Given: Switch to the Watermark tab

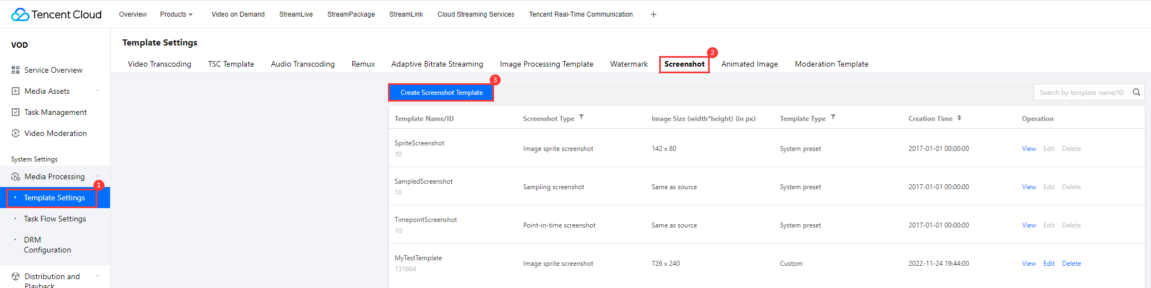Looking at the screenshot, I should 629,64.
